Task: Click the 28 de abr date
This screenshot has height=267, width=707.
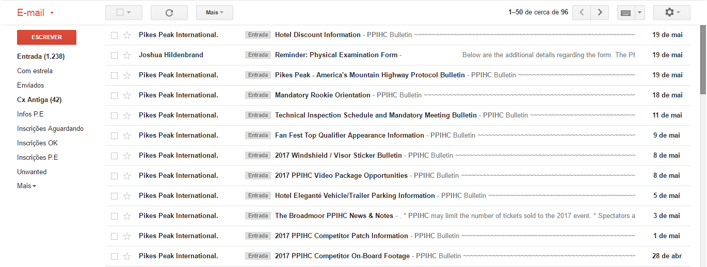Action: [x=667, y=256]
